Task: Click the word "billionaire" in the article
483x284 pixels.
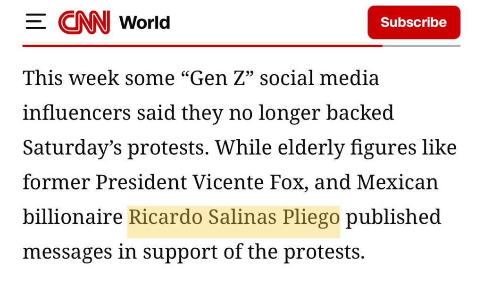Action: [73, 218]
